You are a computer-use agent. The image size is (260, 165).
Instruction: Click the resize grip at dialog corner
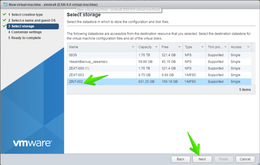(x=259, y=164)
